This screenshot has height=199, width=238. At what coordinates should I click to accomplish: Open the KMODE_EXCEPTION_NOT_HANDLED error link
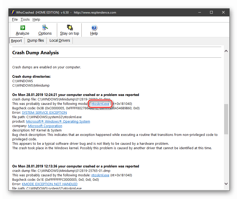(50, 184)
